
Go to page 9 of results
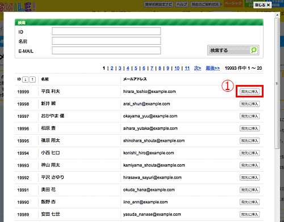[x=168, y=68]
